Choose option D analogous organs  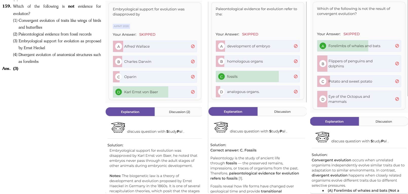[x=258, y=92]
